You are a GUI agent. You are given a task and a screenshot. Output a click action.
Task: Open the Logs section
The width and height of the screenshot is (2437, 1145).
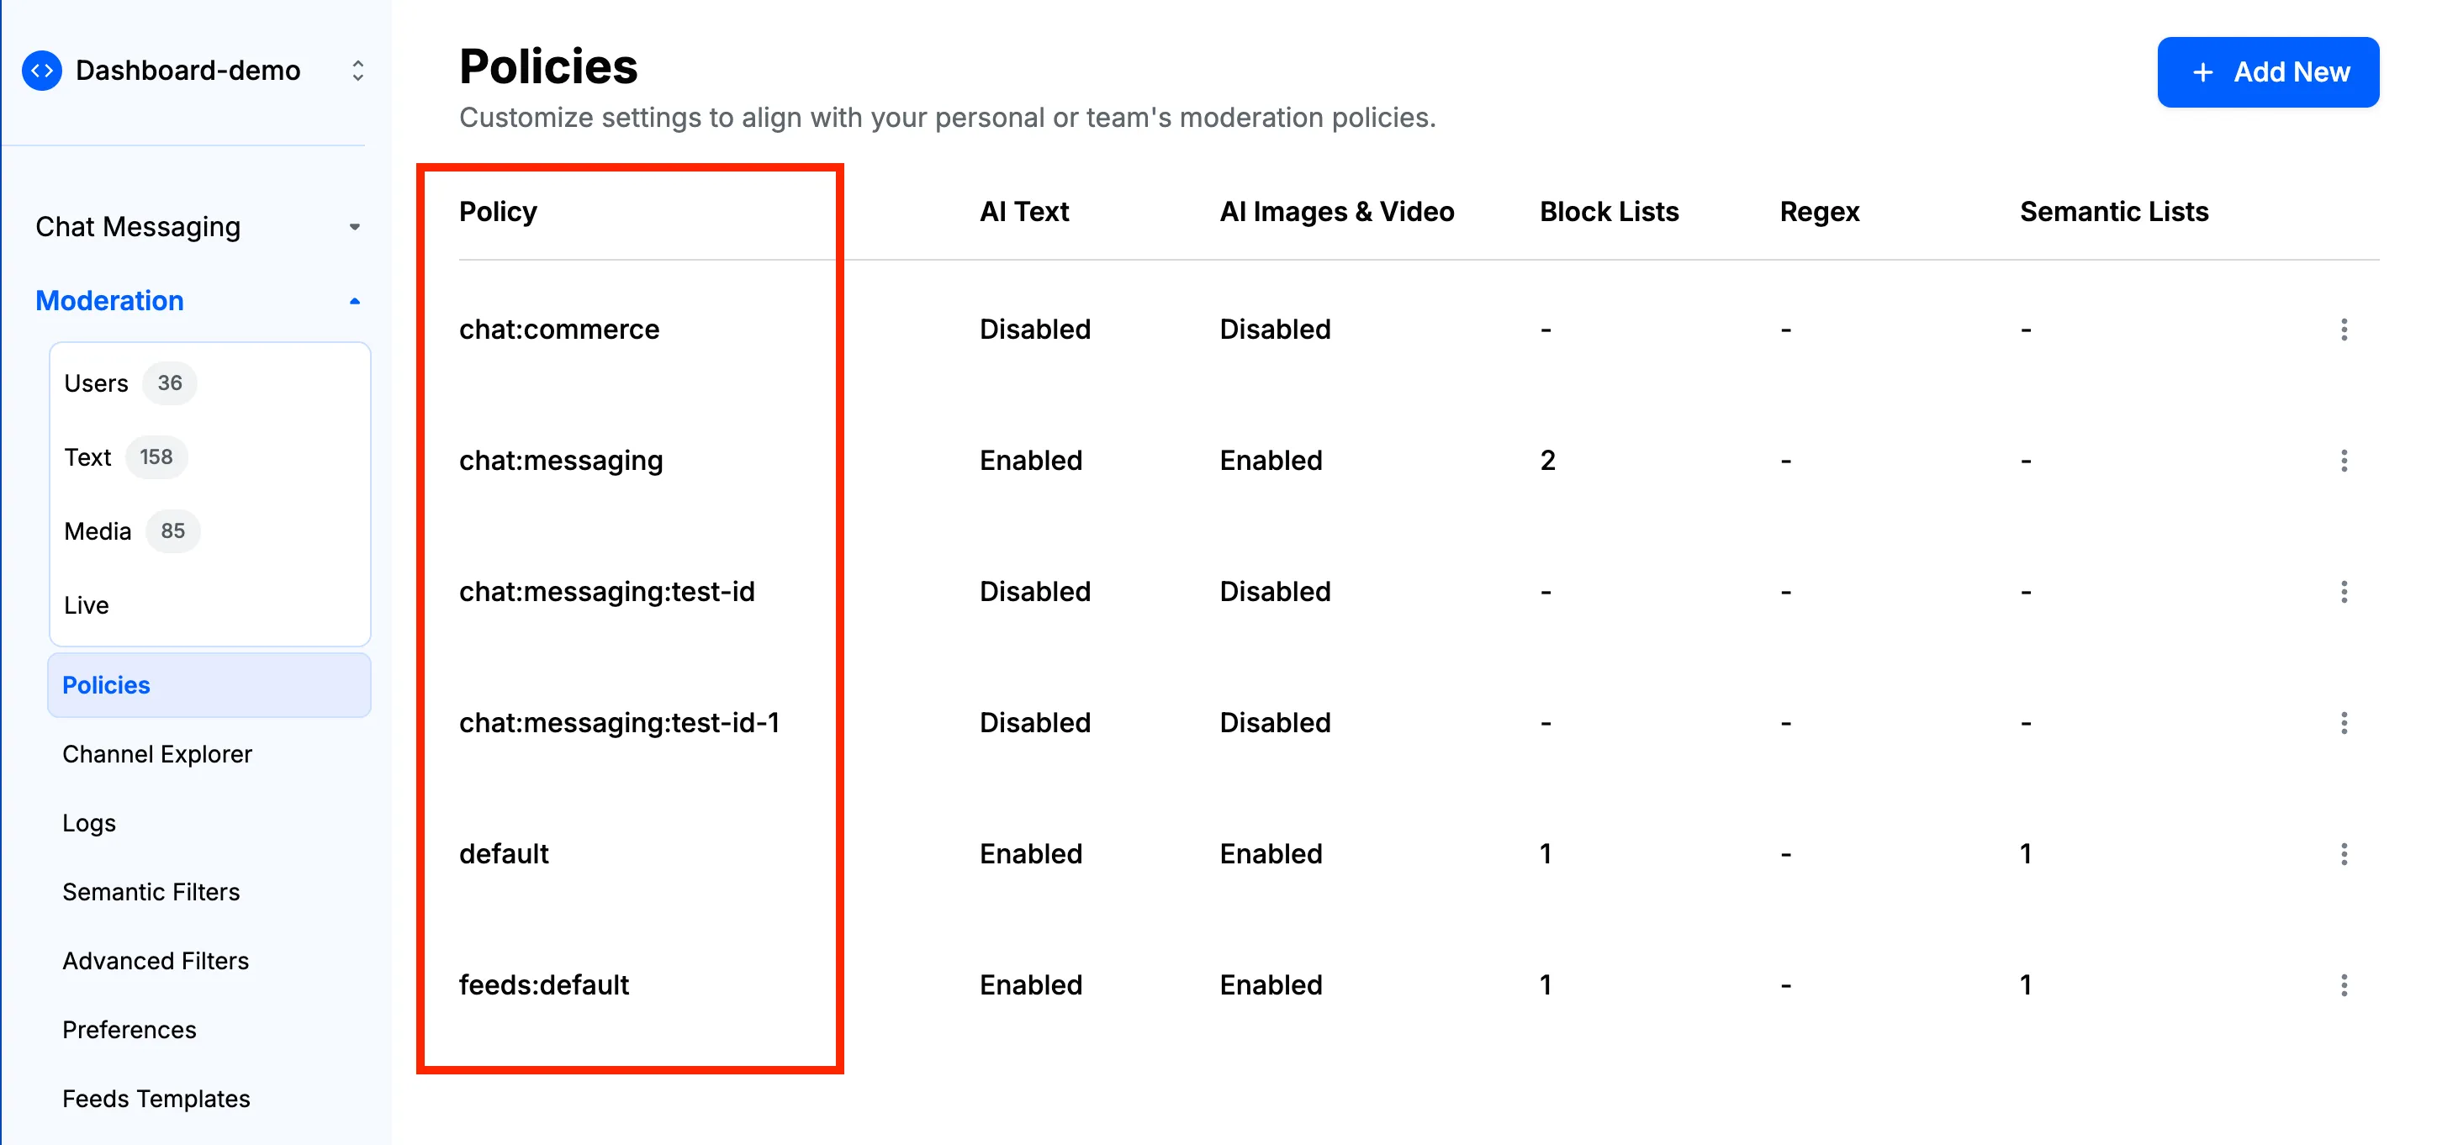[87, 822]
